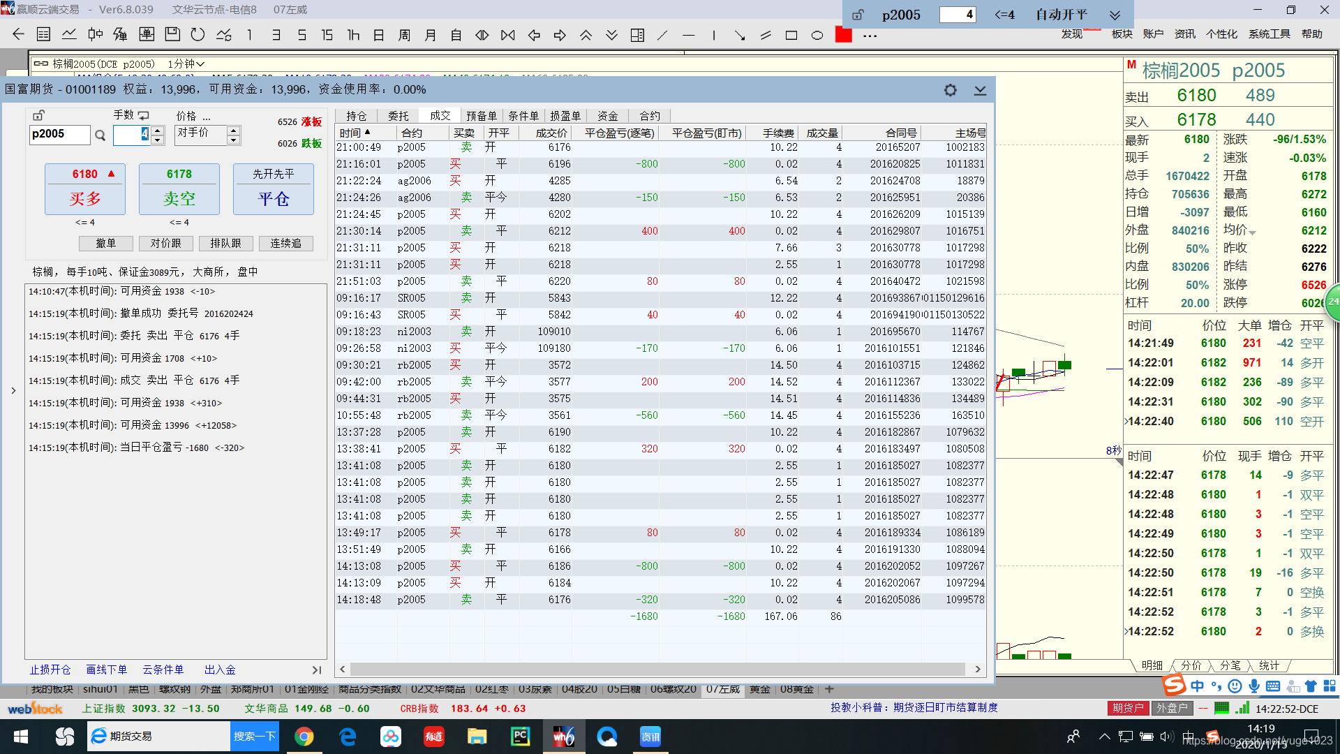Open the 止损开仓 link

(x=50, y=670)
